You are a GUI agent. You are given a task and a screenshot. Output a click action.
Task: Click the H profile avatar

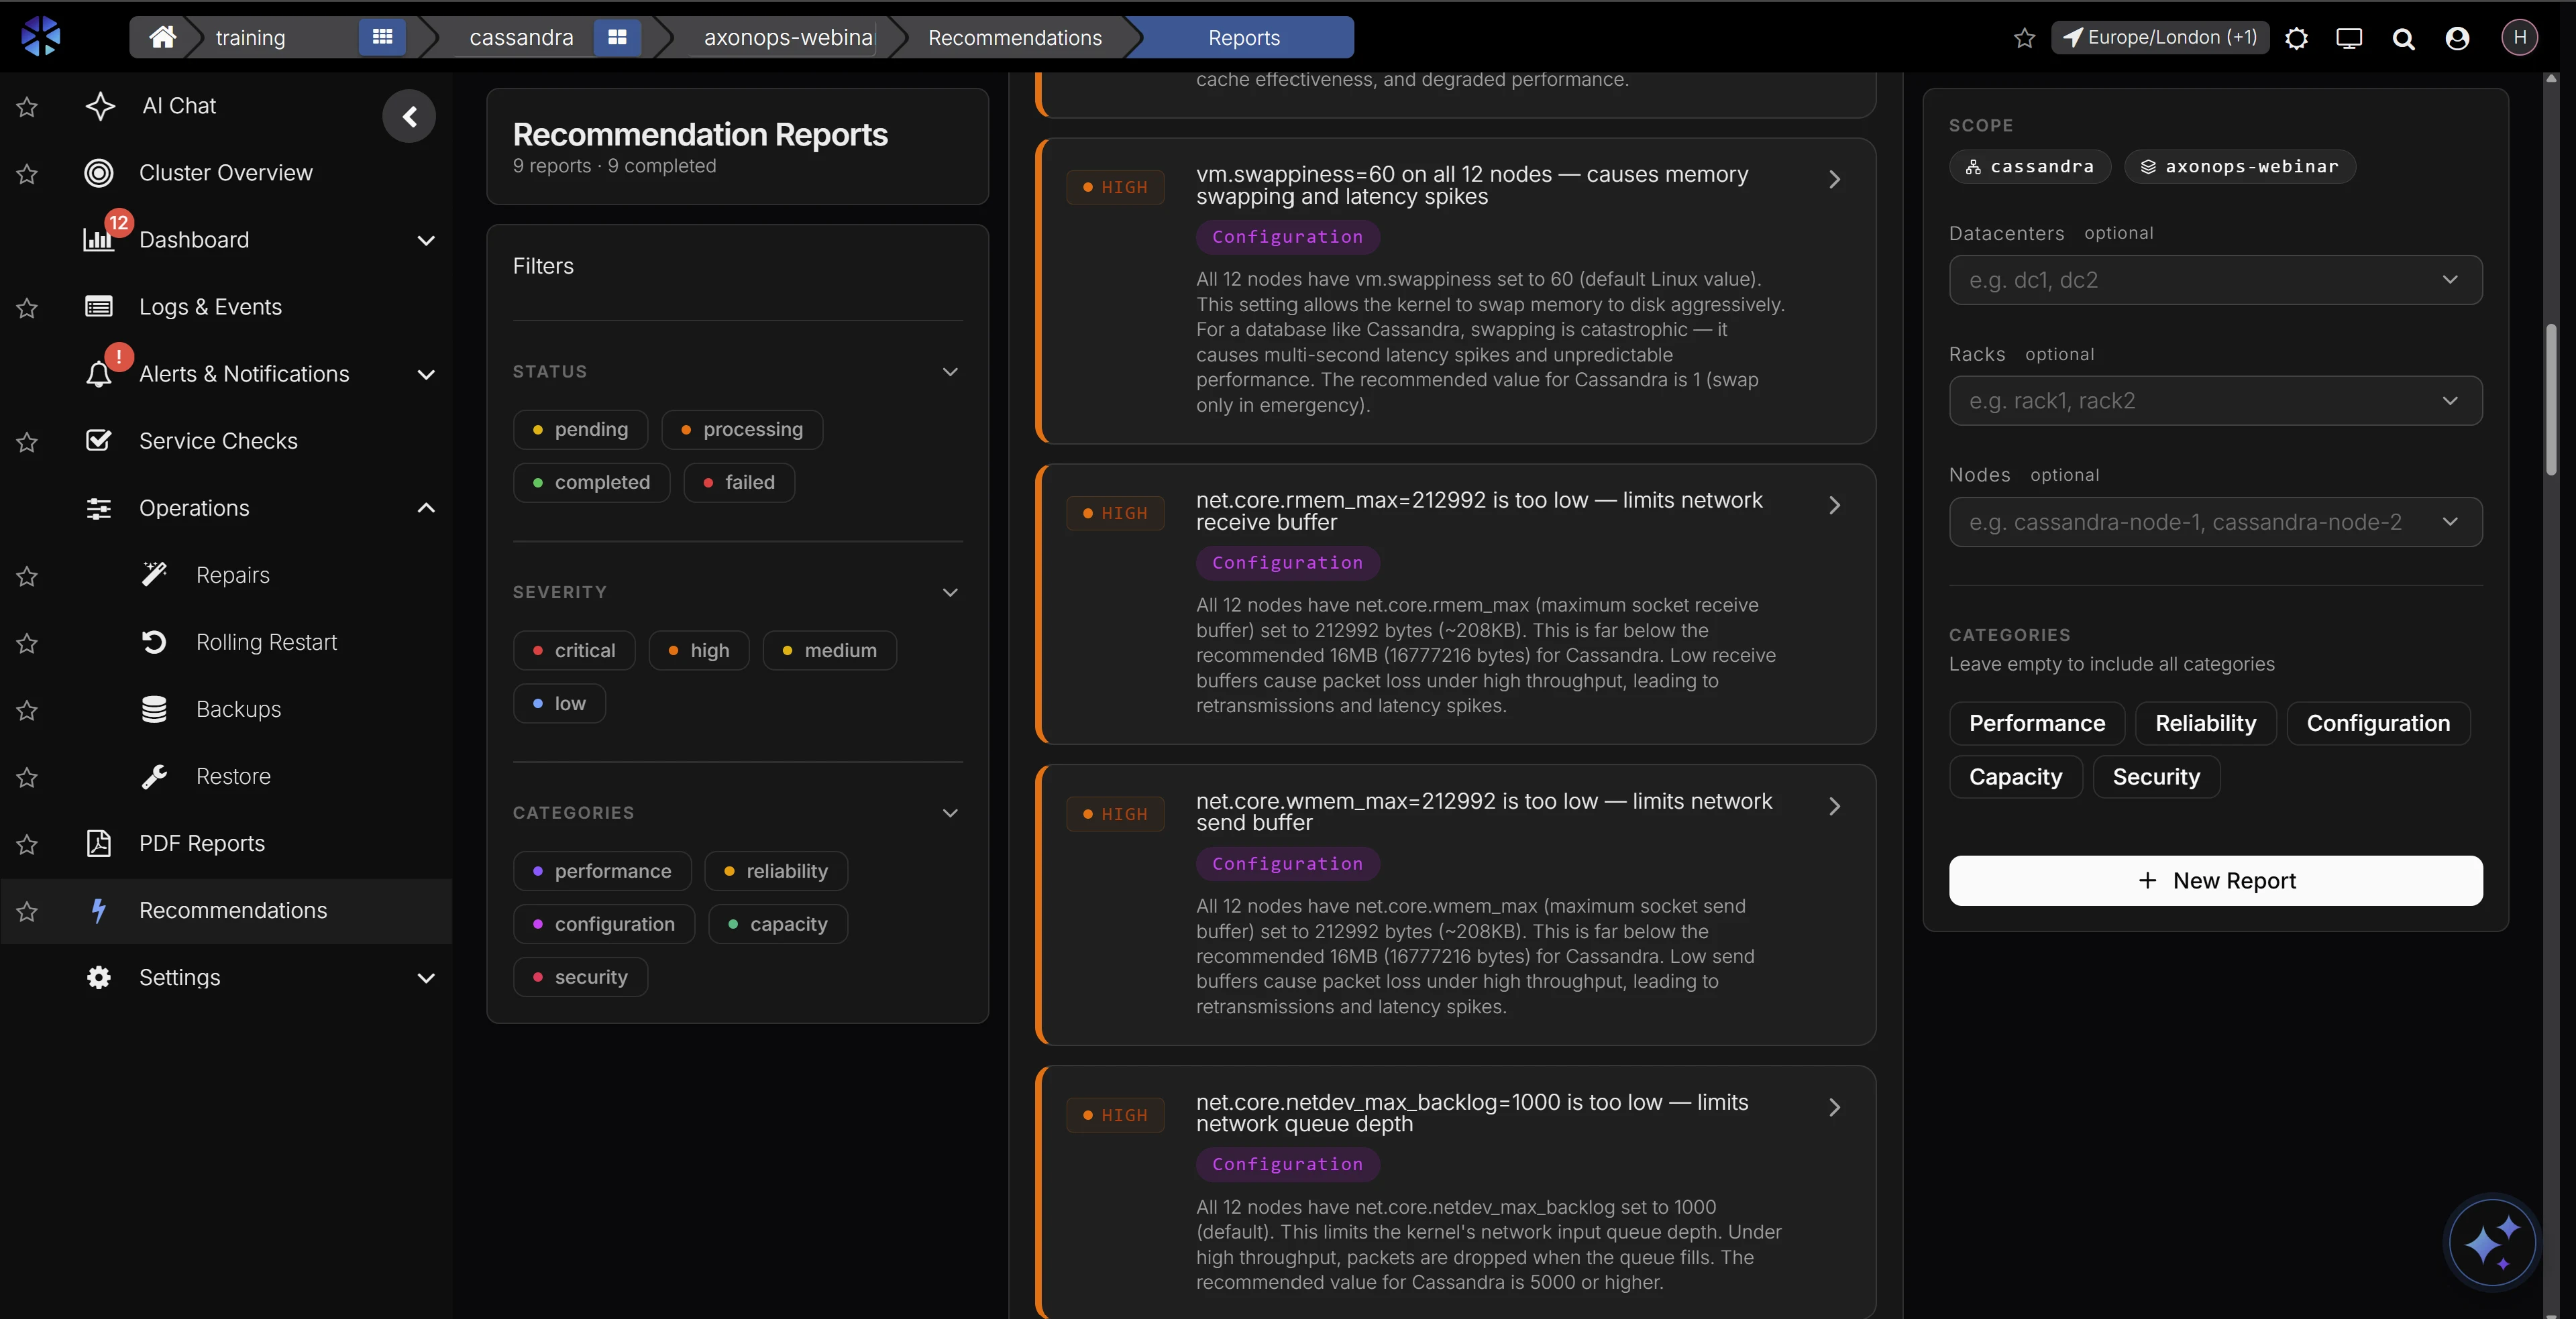(2519, 37)
